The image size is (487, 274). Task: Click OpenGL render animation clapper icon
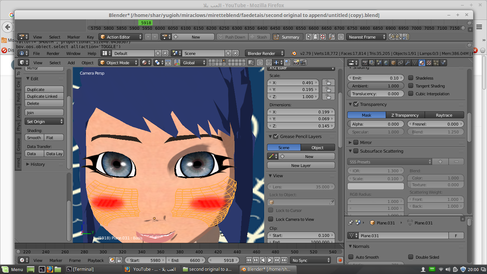tap(303, 62)
